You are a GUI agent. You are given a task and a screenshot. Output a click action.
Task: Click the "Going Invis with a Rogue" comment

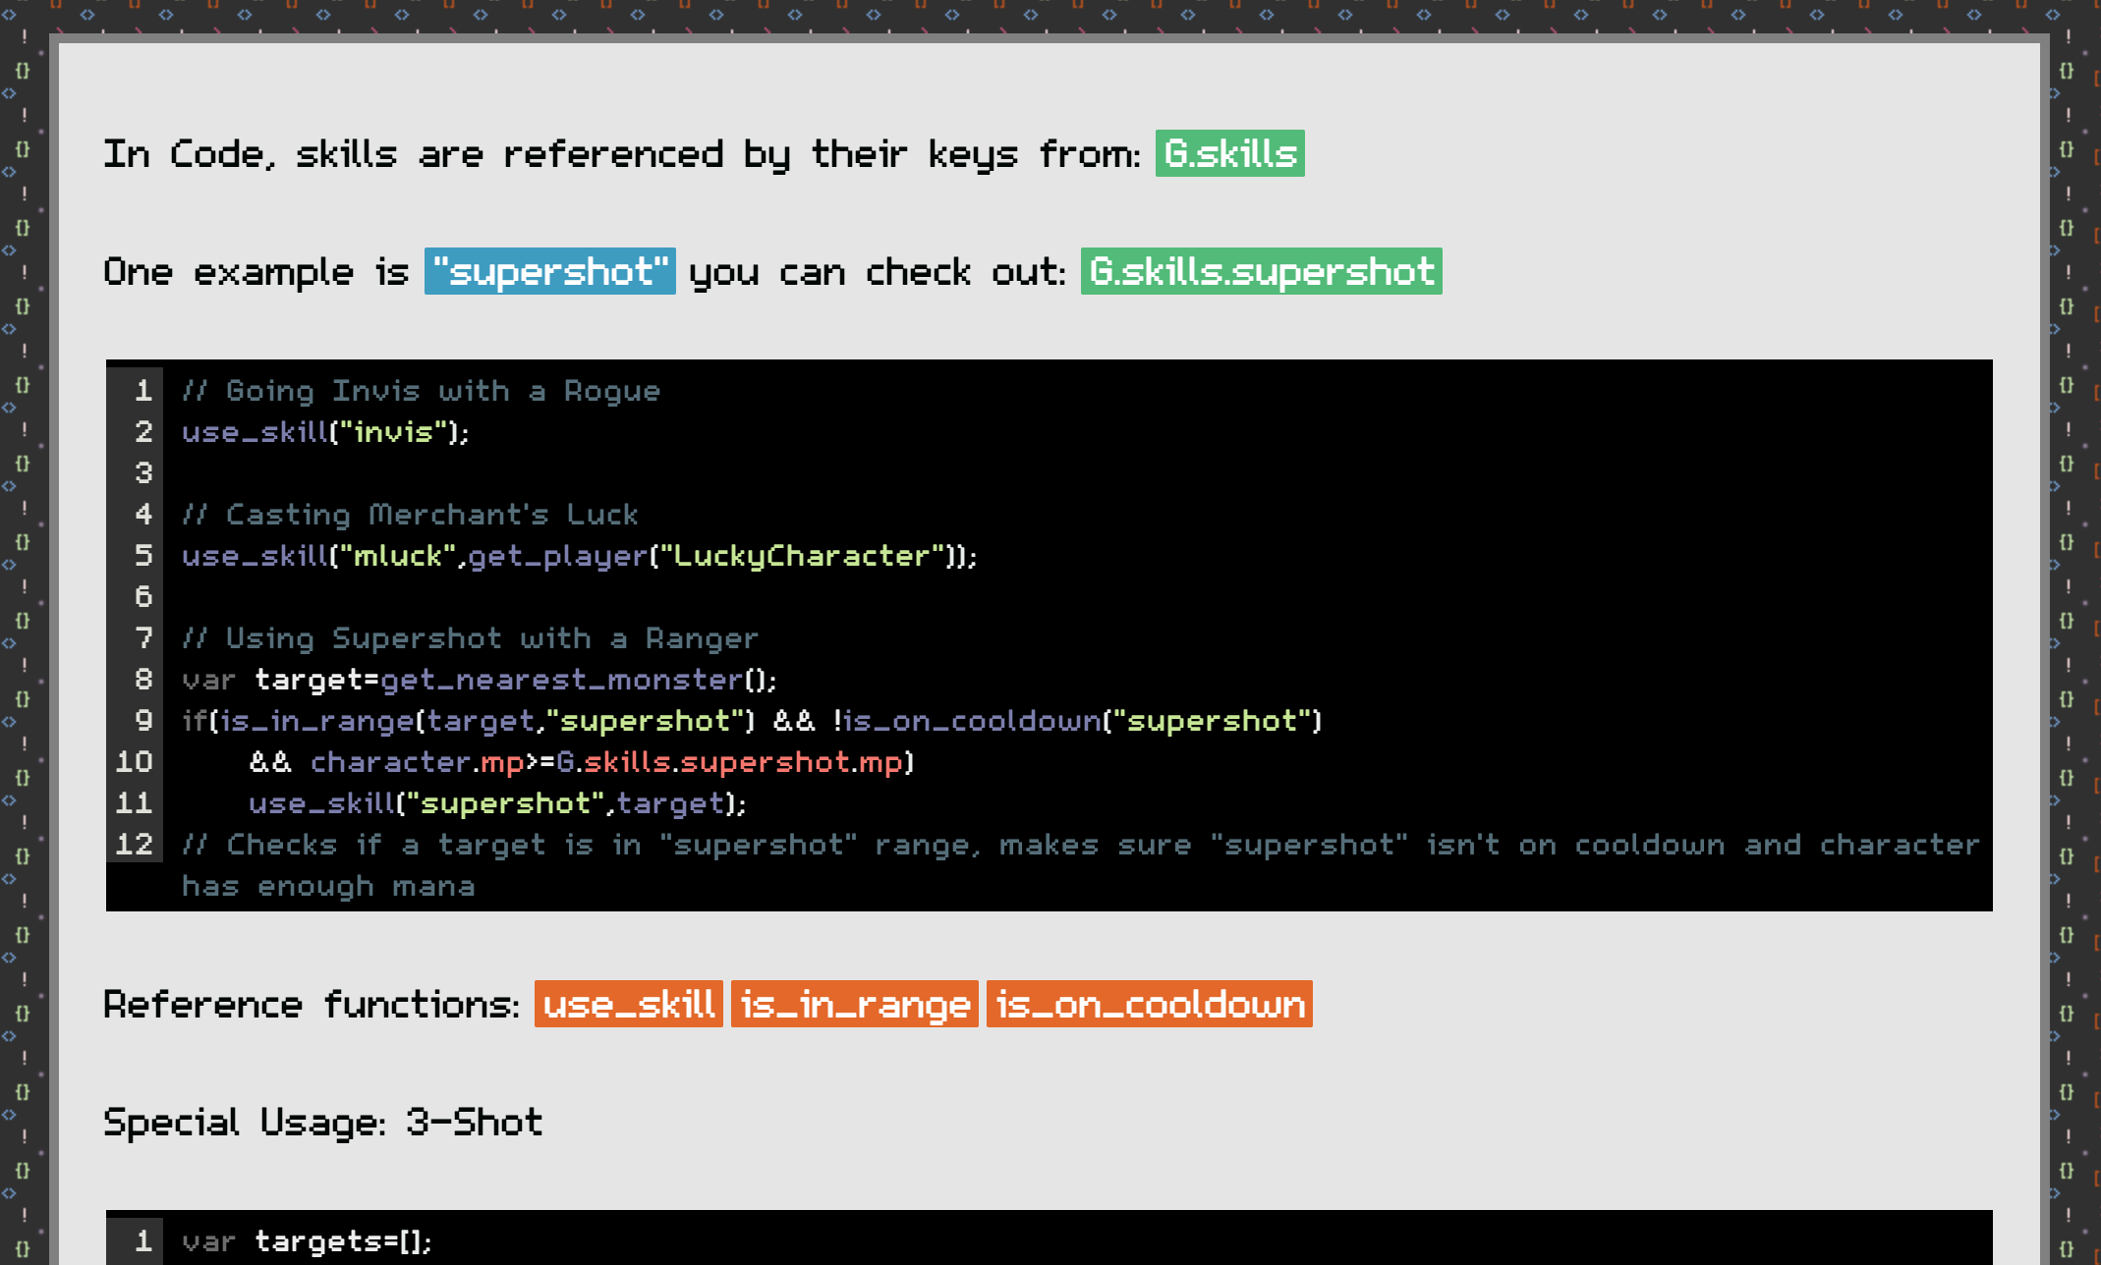[x=422, y=391]
